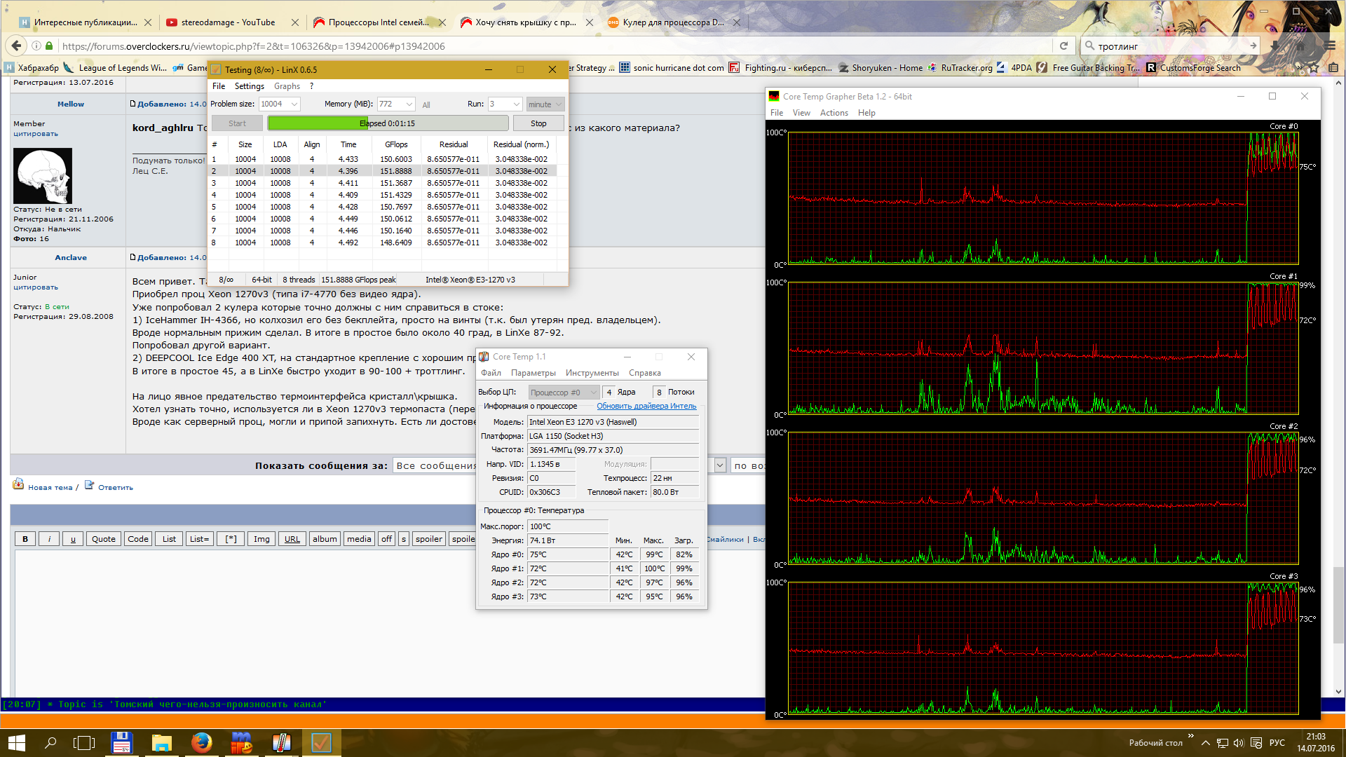This screenshot has height=757, width=1346.
Task: Click the LinX elapsed progress bar
Action: 388,123
